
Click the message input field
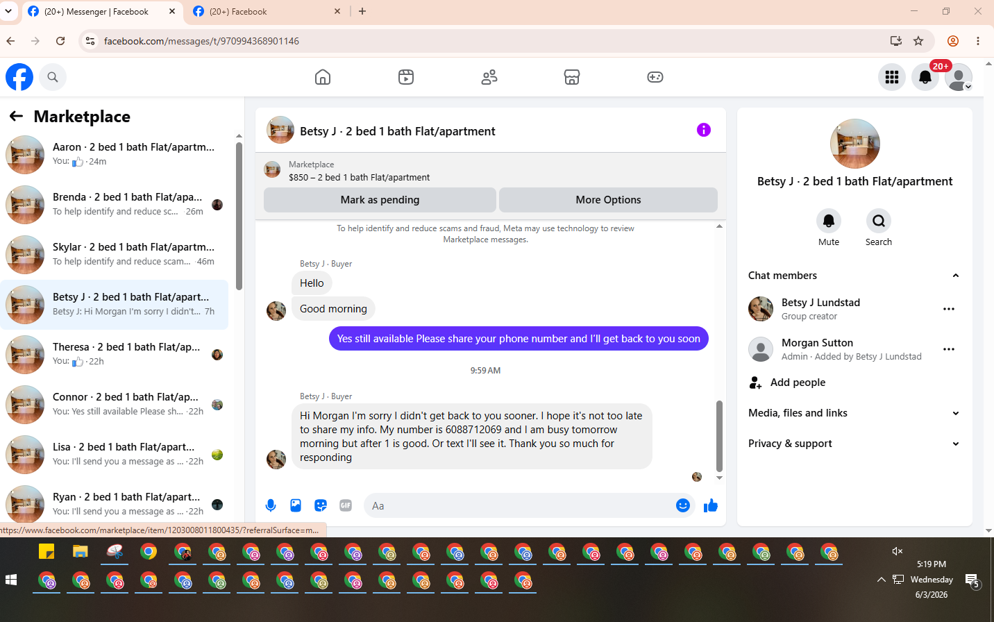pyautogui.click(x=521, y=505)
